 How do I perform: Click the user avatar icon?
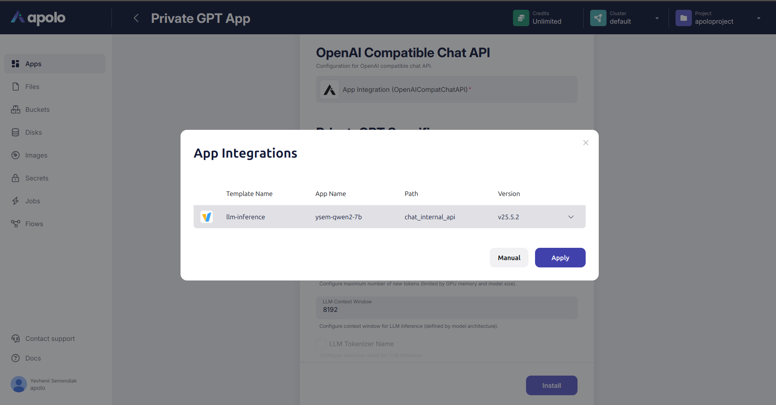click(19, 384)
